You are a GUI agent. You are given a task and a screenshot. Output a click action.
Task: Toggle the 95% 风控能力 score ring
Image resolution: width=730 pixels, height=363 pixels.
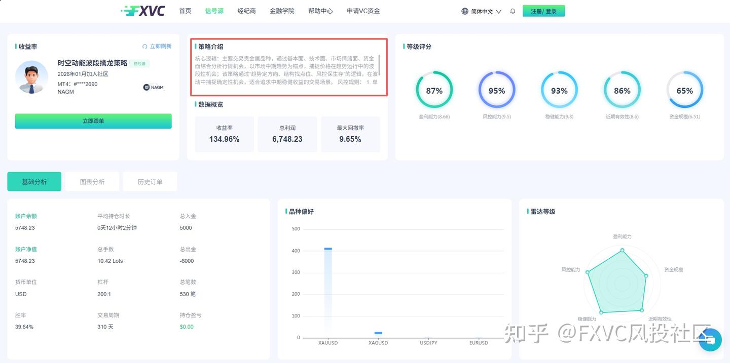tap(497, 90)
